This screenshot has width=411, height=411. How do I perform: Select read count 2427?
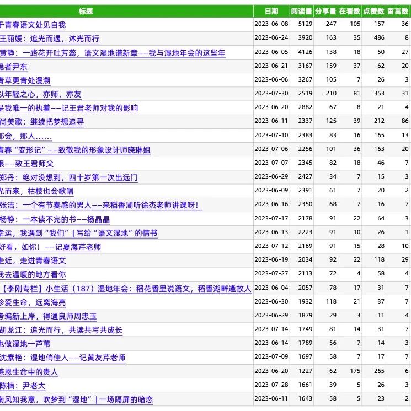(305, 176)
